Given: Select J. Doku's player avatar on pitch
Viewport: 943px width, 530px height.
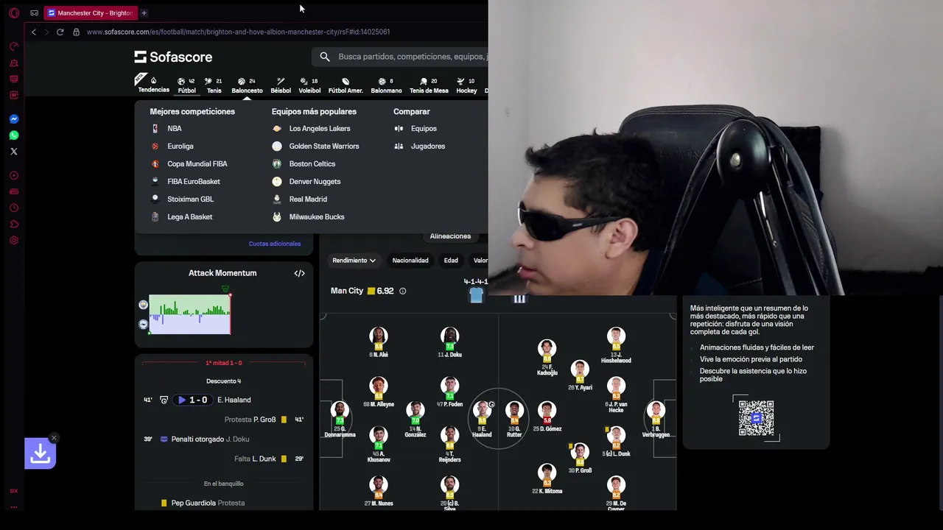Looking at the screenshot, I should point(449,338).
